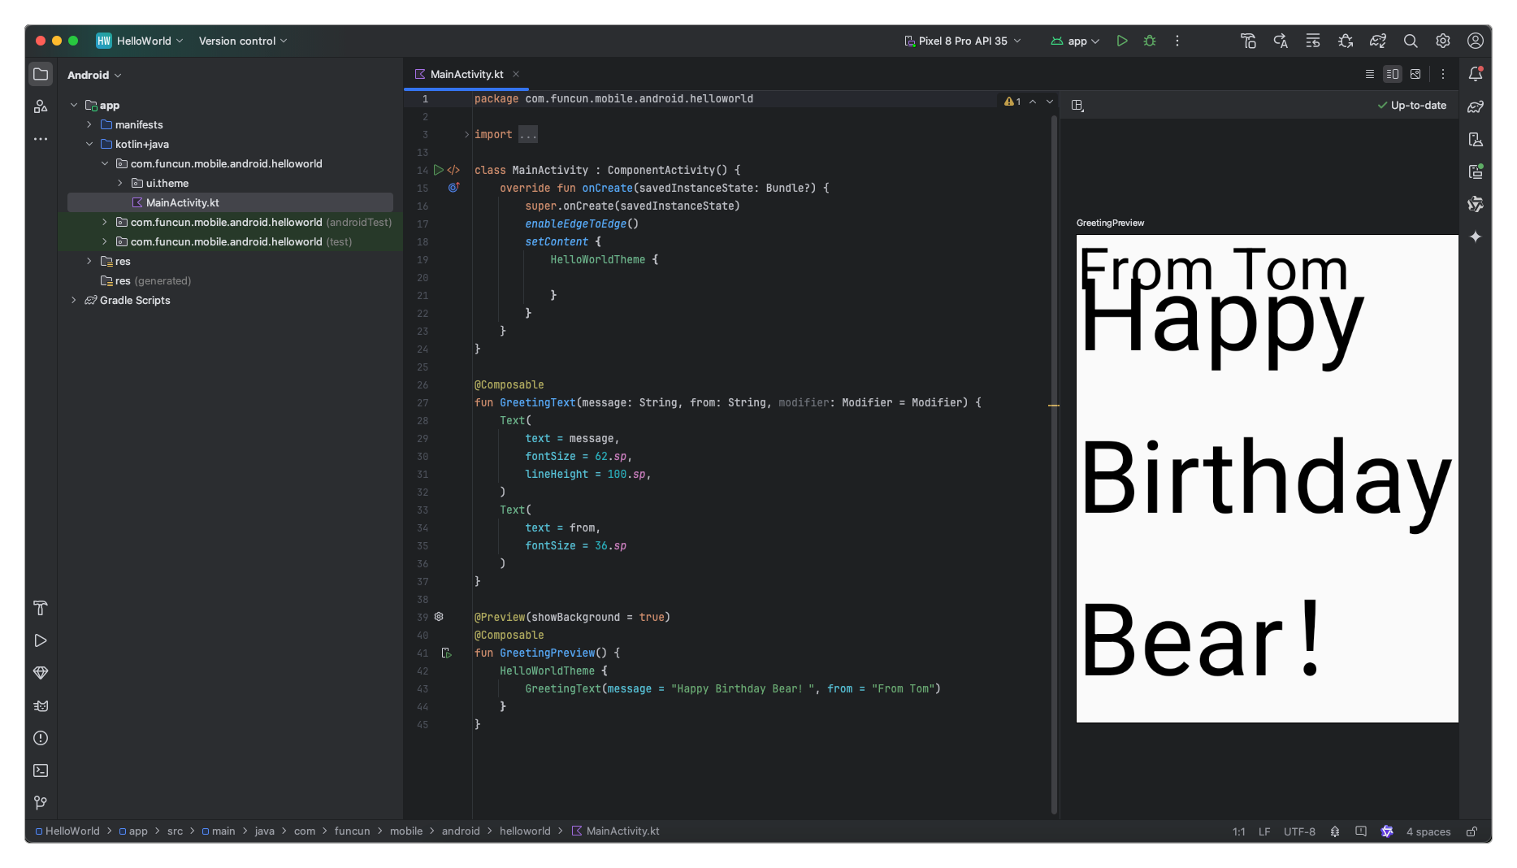This screenshot has height=868, width=1517.
Task: Select MainActivity.kt in project tree
Action: click(230, 202)
